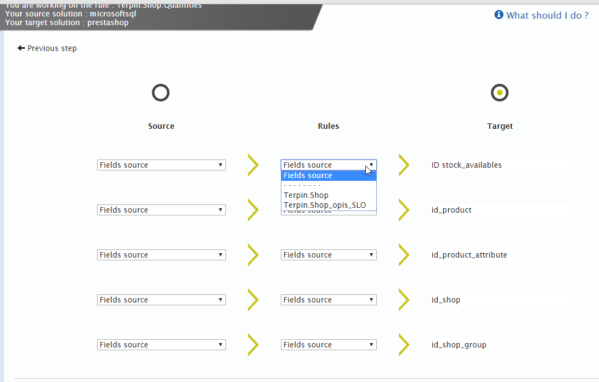Image resolution: width=599 pixels, height=382 pixels.
Task: Open the first source column Fields source dropdown
Action: [x=161, y=164]
